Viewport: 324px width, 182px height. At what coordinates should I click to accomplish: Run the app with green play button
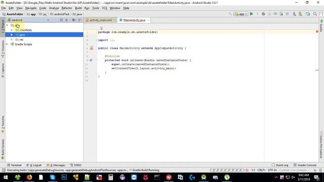[252, 14]
